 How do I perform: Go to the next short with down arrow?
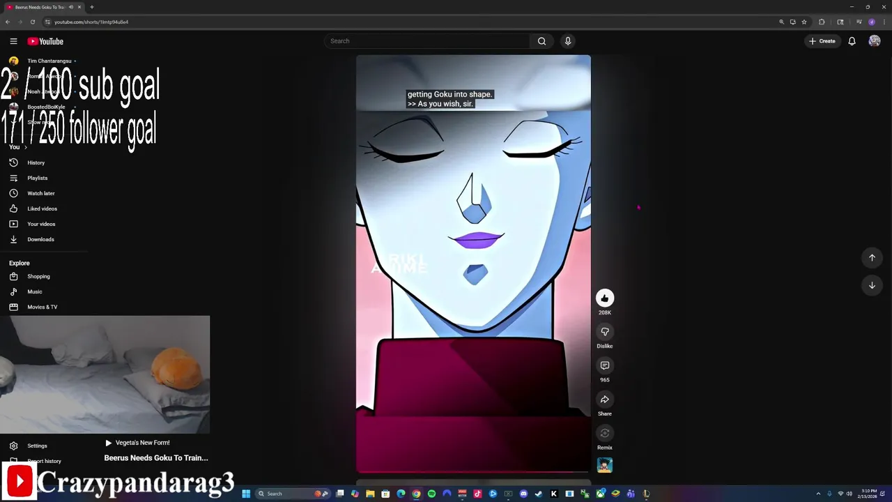click(x=872, y=285)
